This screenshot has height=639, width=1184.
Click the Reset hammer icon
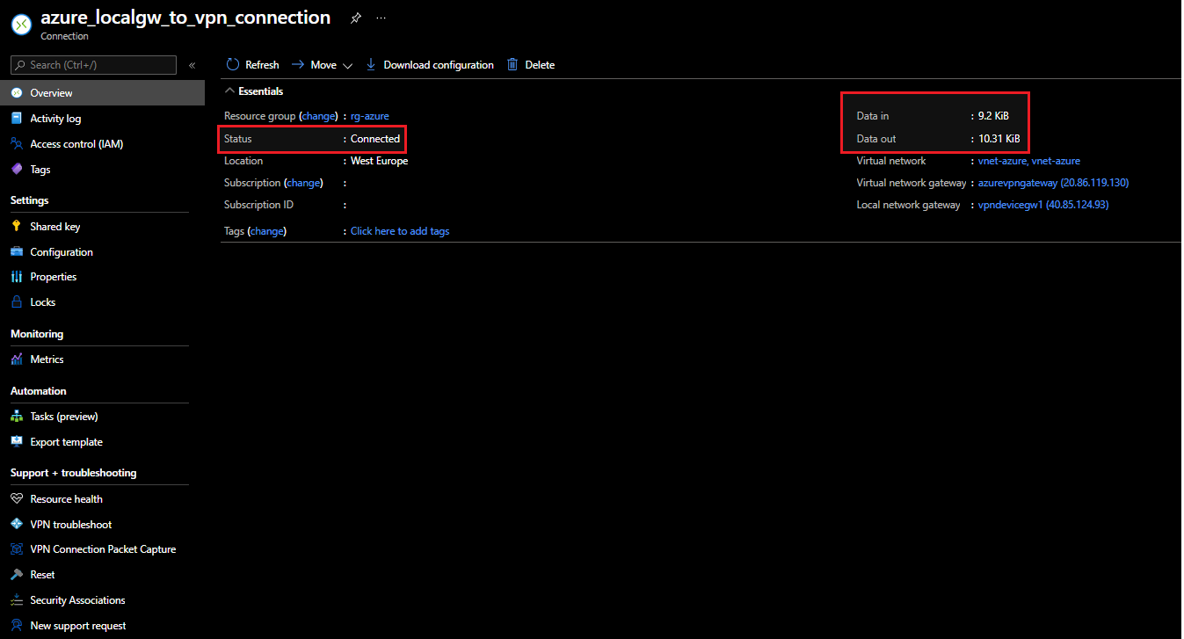(x=17, y=575)
